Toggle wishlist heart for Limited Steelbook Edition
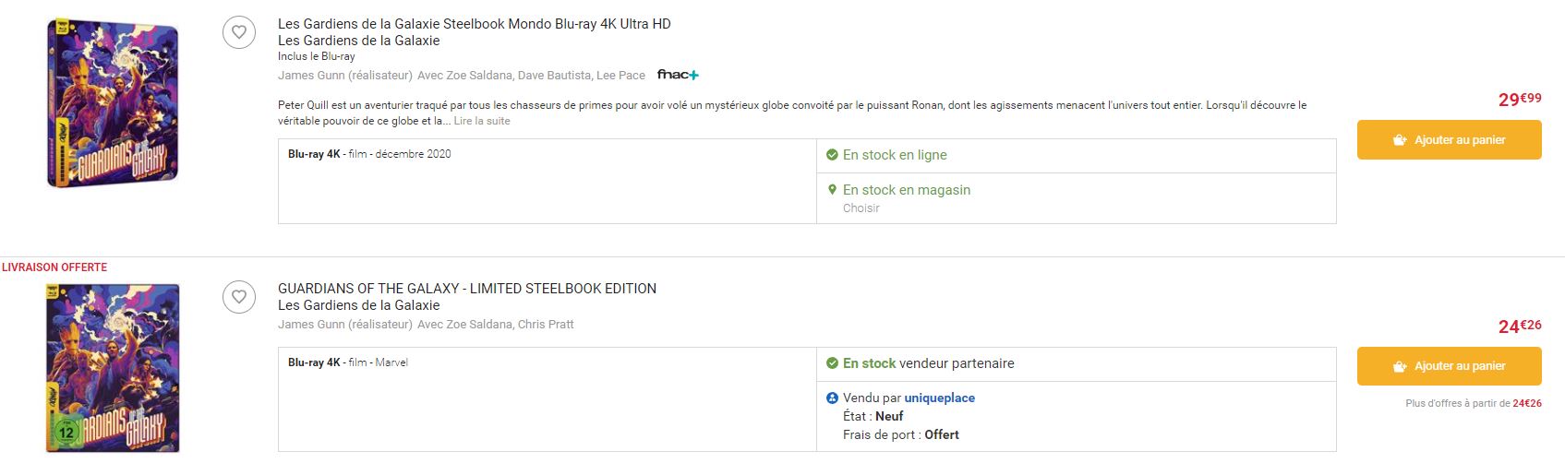 coord(239,297)
